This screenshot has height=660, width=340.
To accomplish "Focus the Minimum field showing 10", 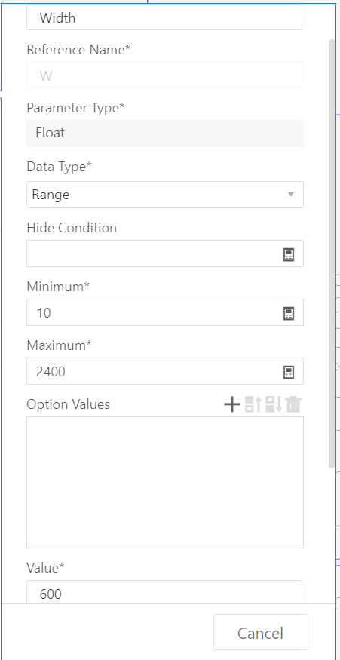I will click(154, 313).
